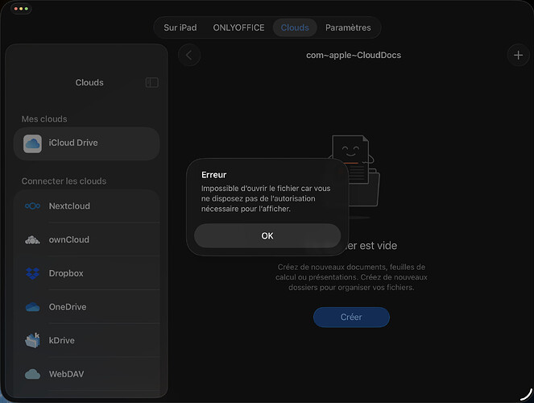Click the window control dots

(x=21, y=9)
